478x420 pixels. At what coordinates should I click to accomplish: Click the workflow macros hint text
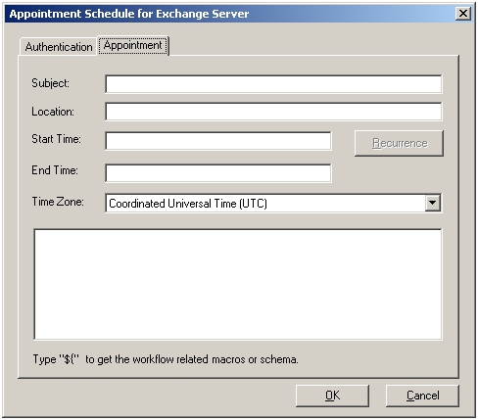(166, 359)
